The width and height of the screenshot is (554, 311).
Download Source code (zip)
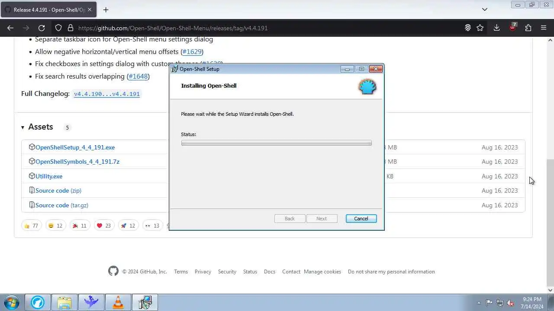(58, 190)
